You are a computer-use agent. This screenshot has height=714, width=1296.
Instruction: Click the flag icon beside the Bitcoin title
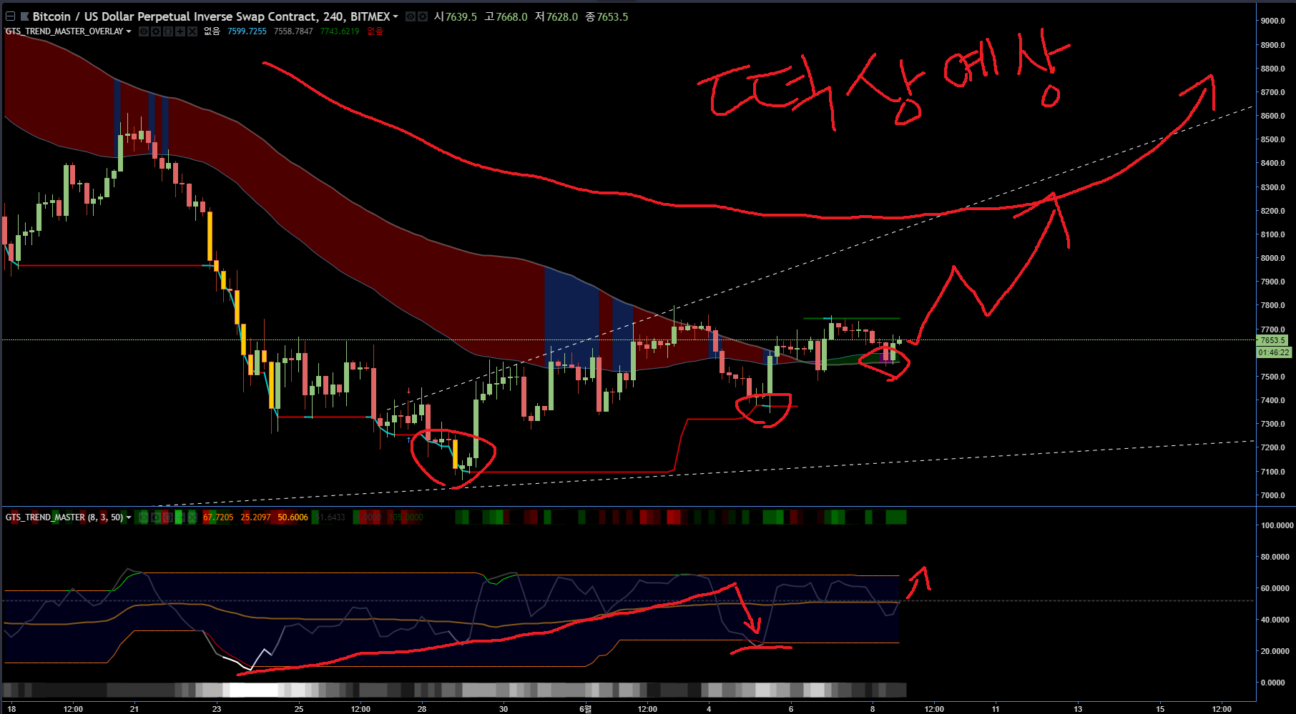[24, 16]
